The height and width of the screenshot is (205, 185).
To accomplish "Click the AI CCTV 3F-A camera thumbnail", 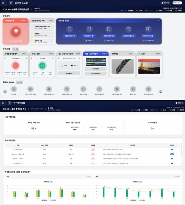I will coord(149,66).
